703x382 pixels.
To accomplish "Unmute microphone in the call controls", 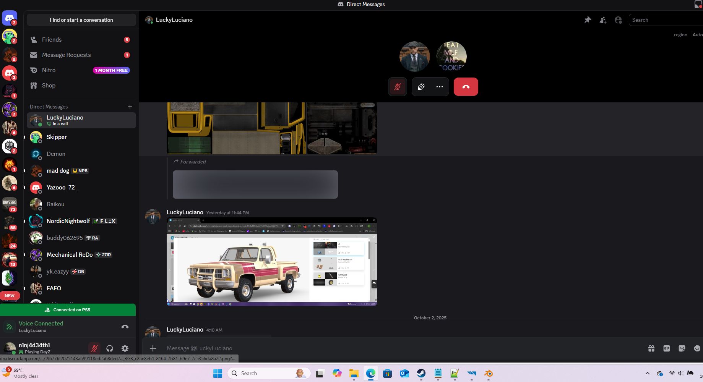I will click(x=398, y=87).
